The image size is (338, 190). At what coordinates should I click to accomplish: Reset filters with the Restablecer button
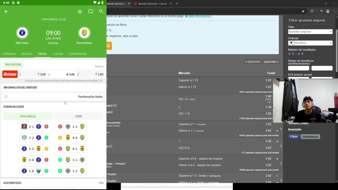(310, 137)
